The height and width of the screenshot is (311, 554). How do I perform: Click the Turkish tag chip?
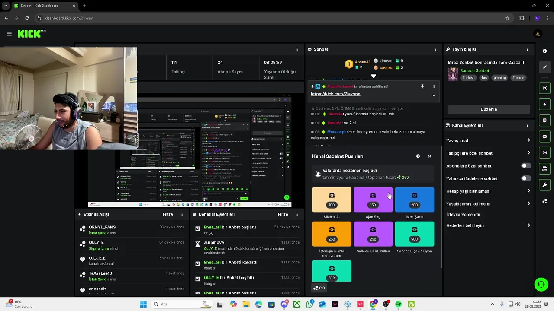pos(468,78)
